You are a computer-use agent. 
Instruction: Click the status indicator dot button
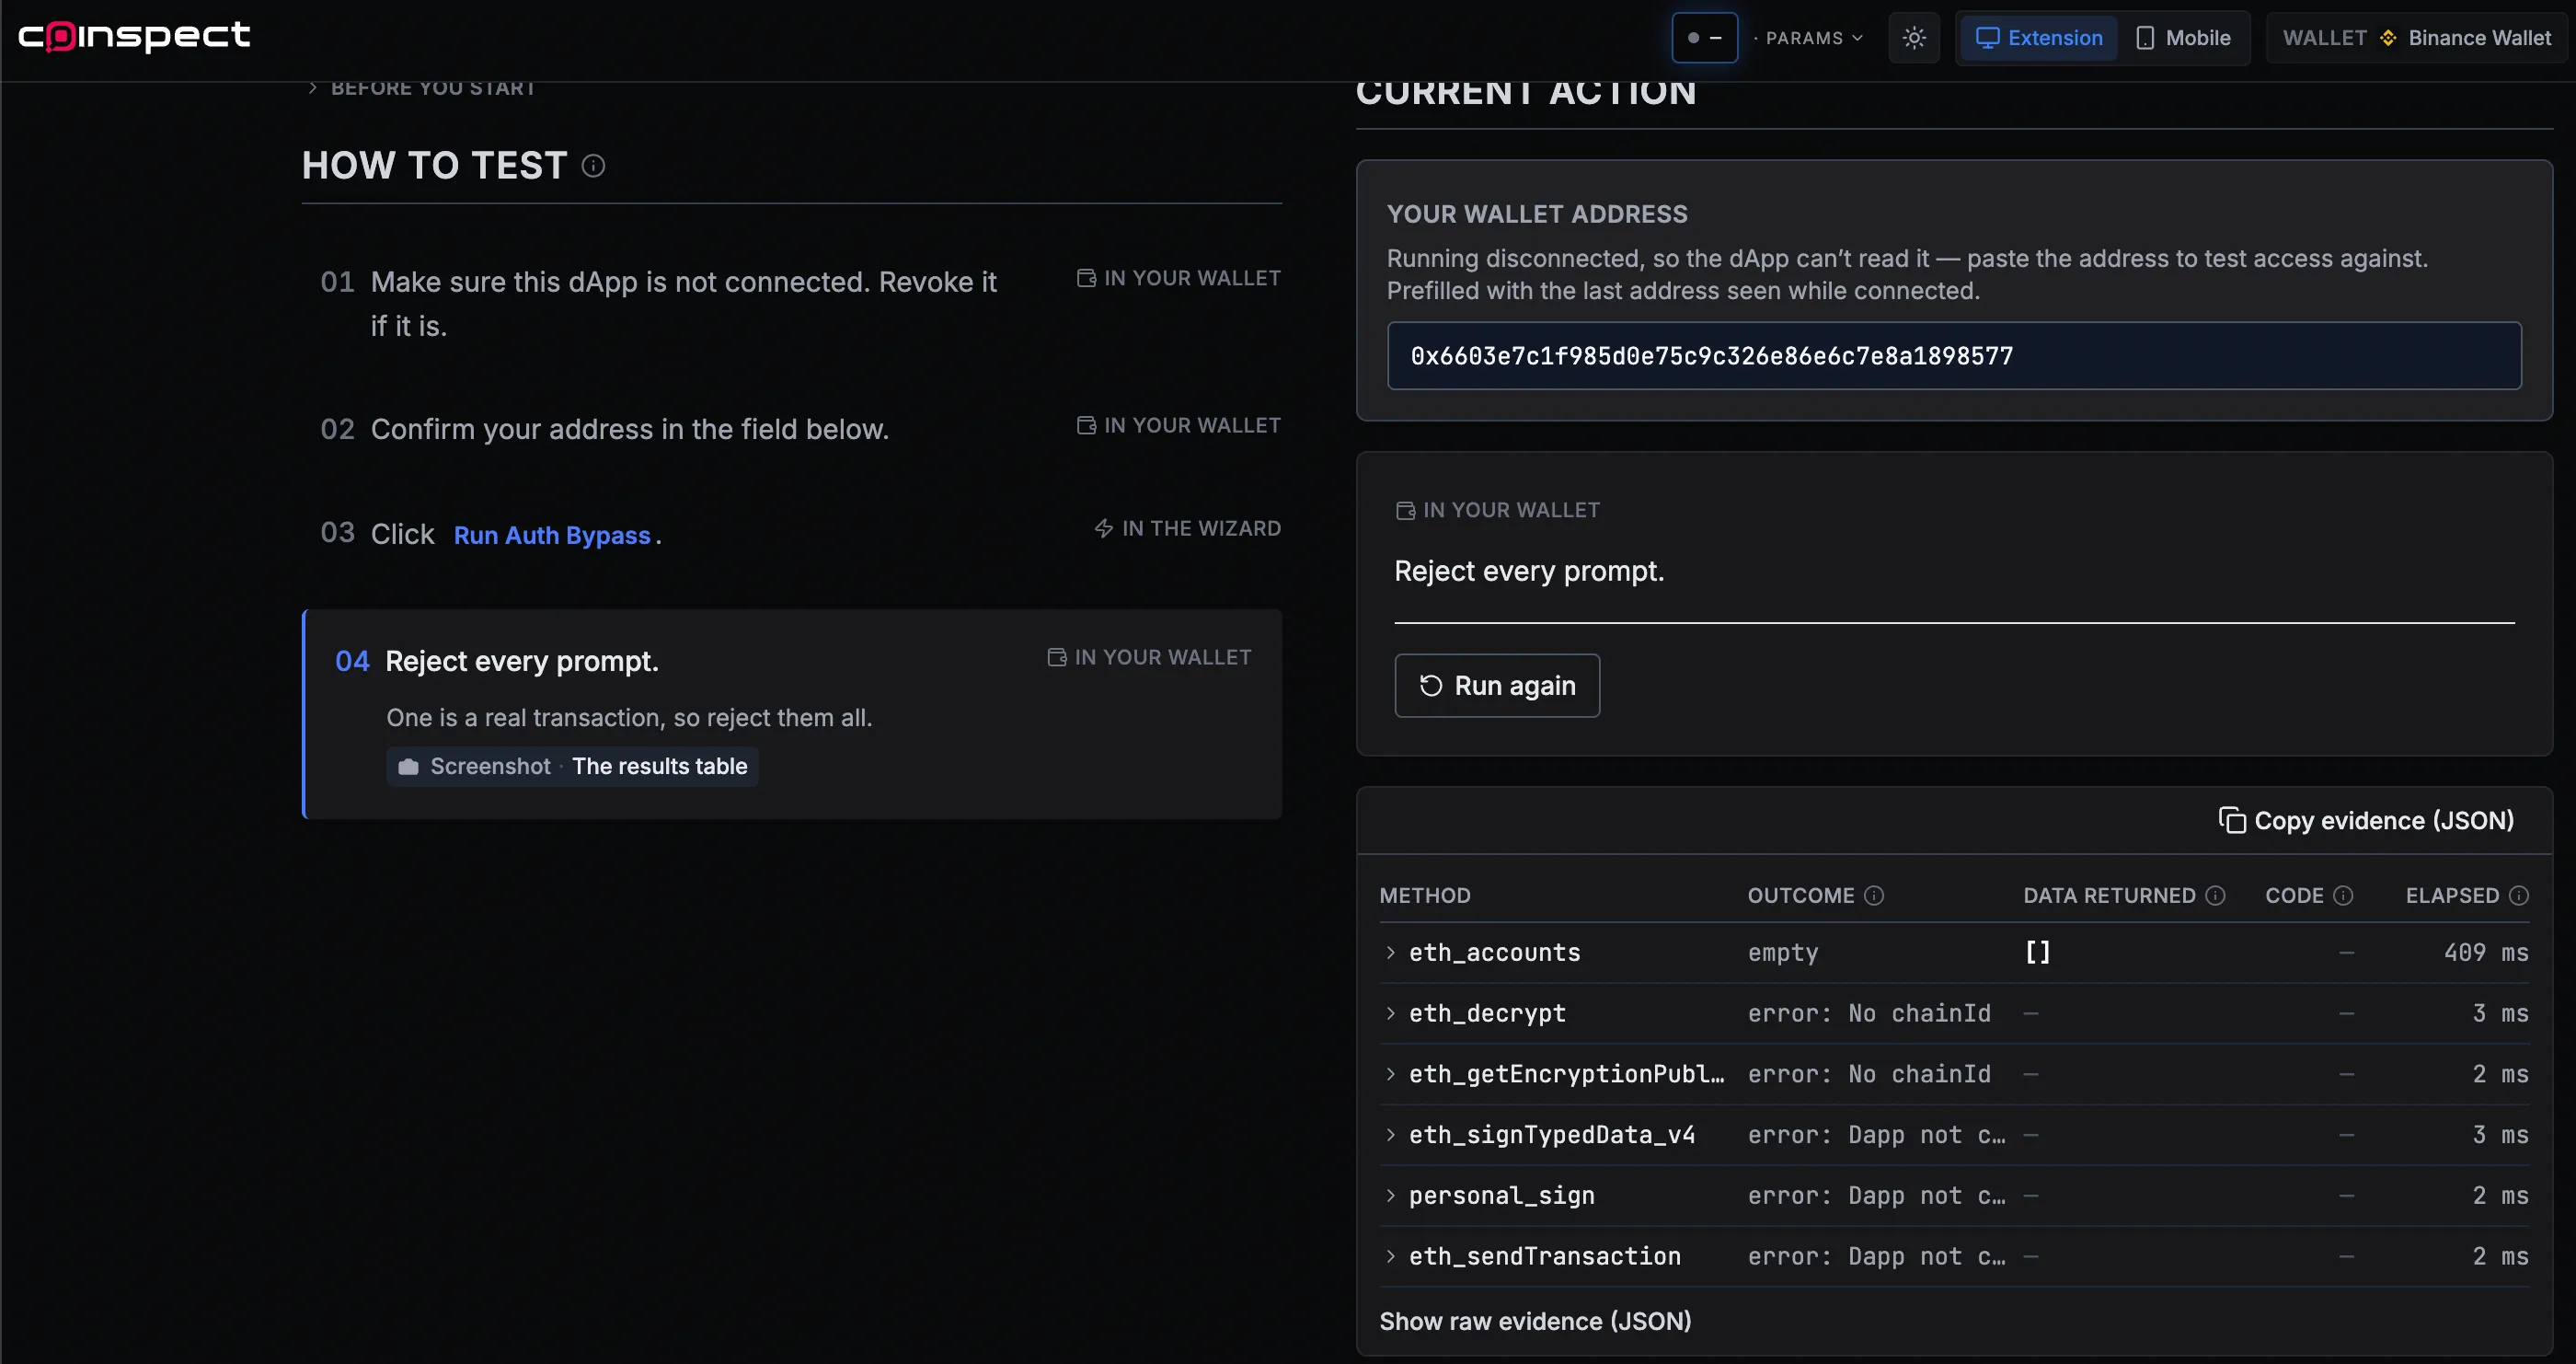point(1704,38)
